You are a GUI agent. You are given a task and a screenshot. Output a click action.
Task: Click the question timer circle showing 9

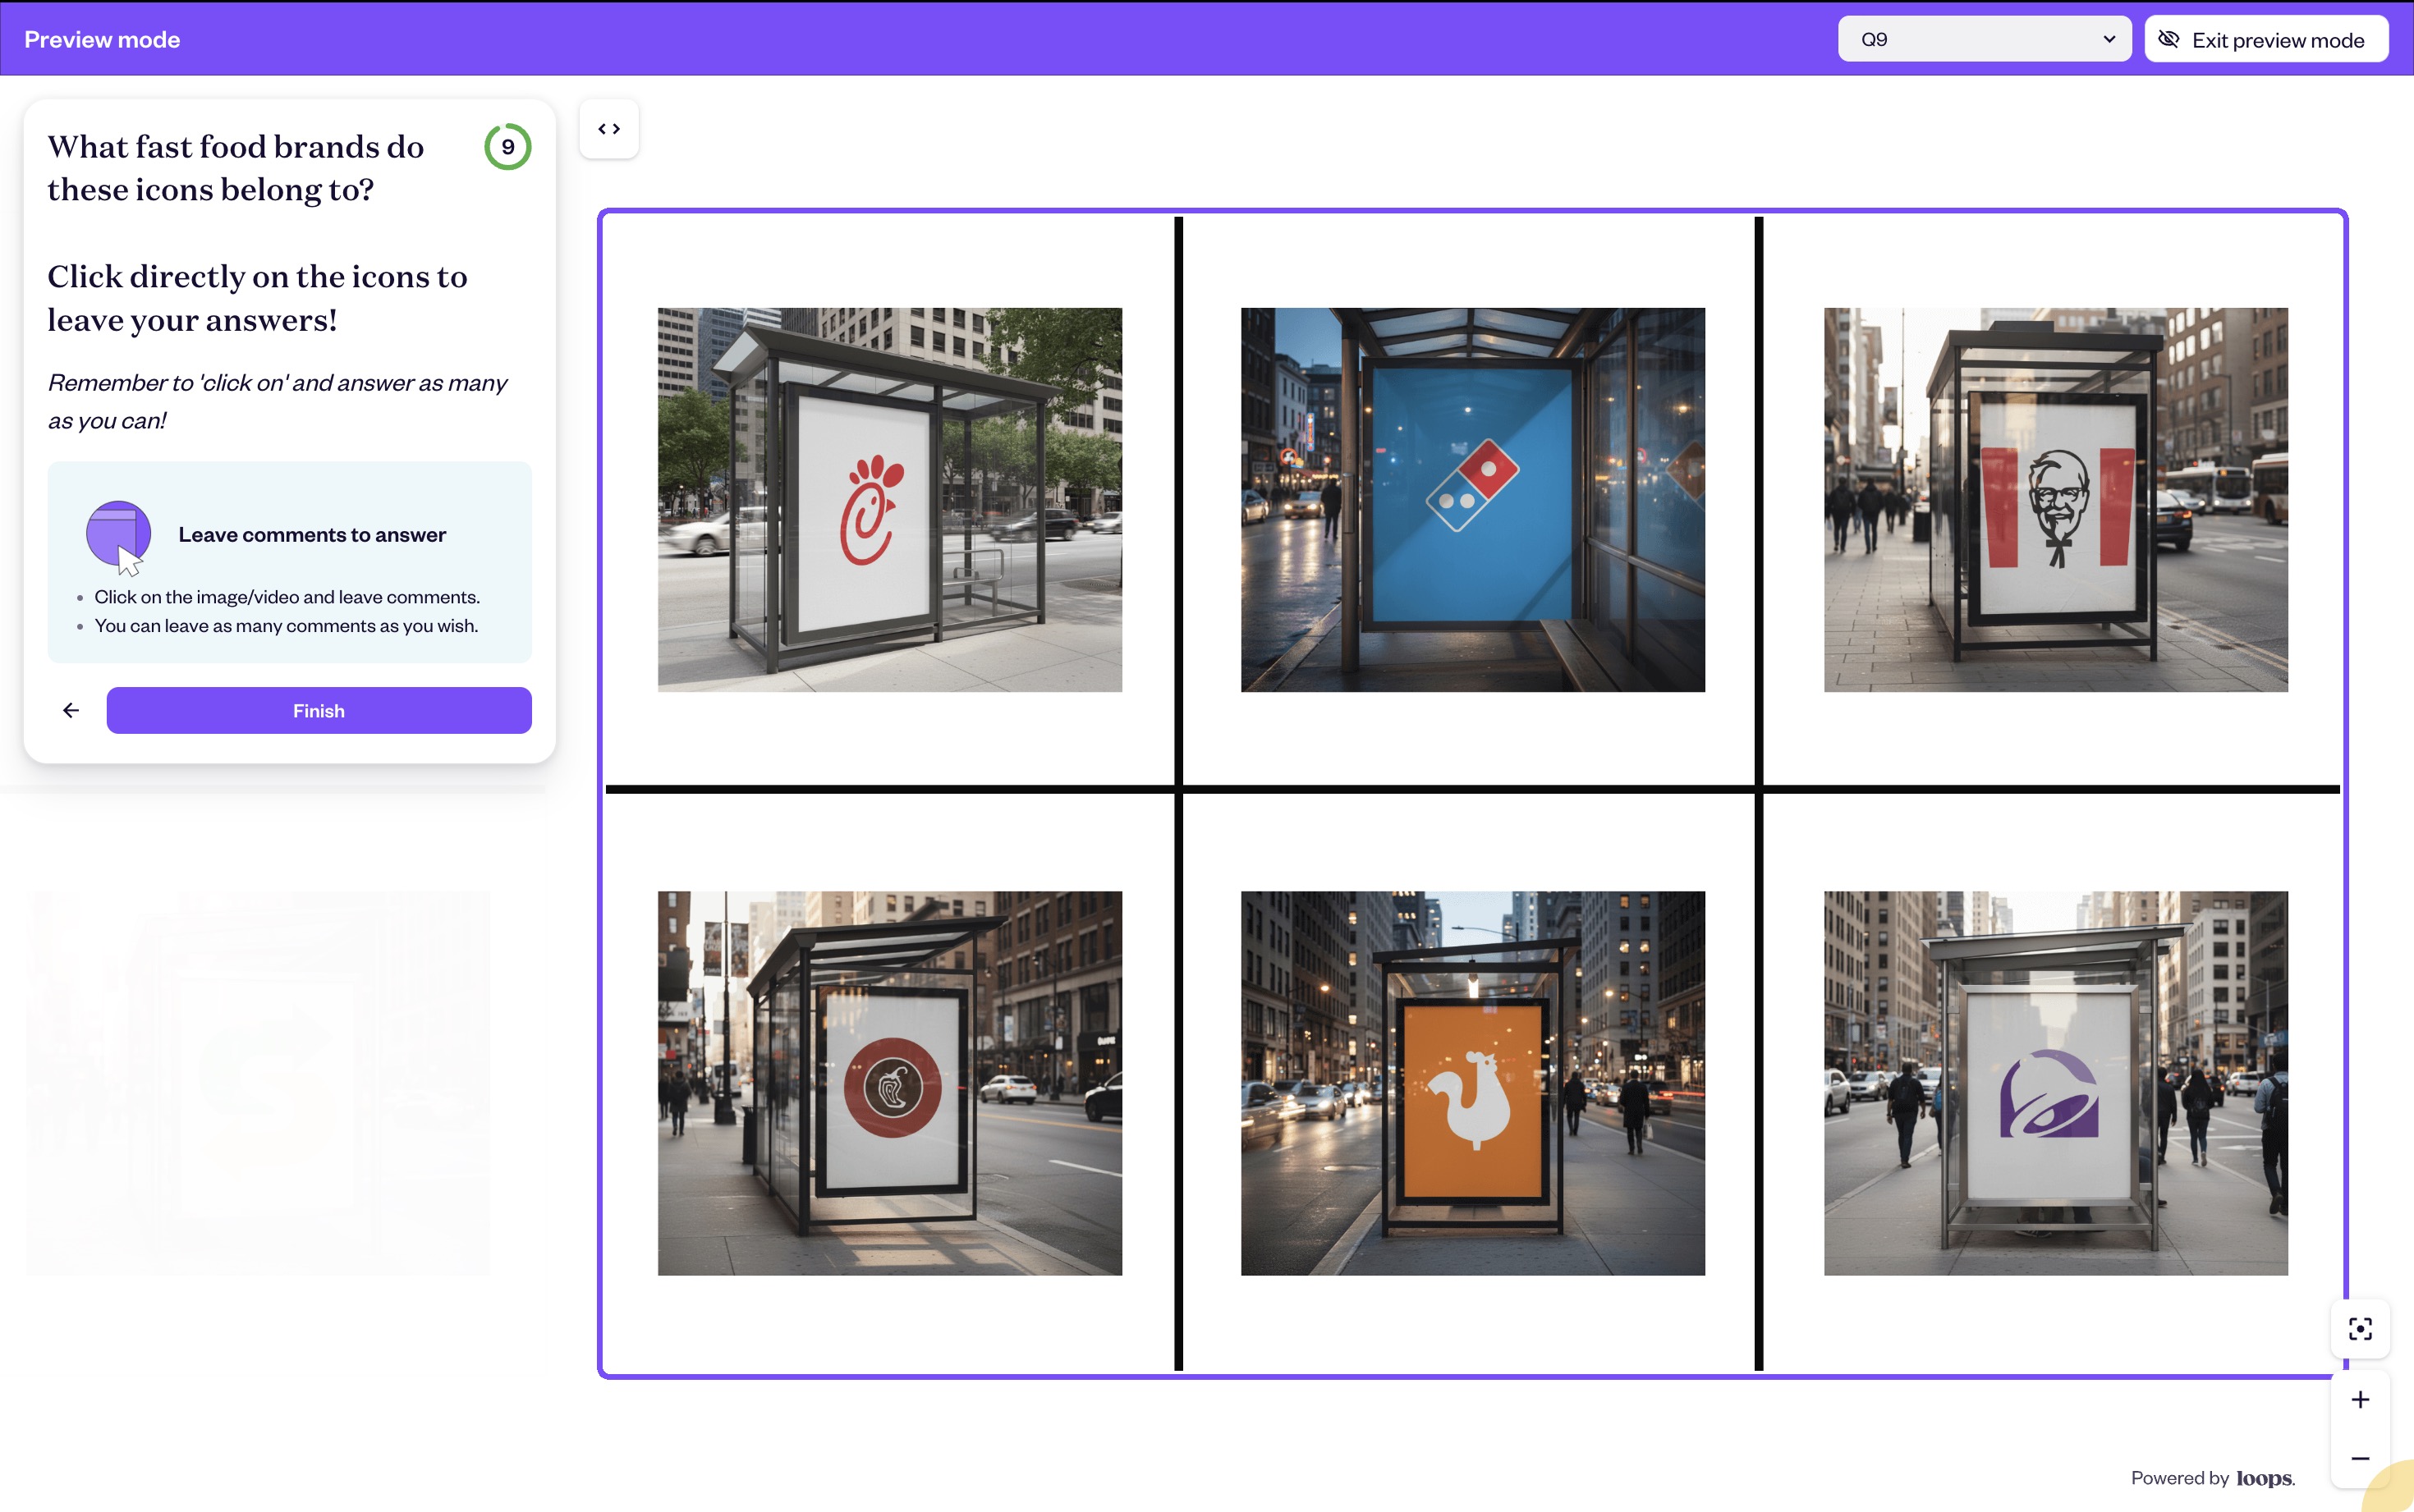point(508,146)
